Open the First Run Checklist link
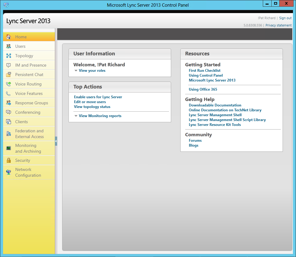Image resolution: width=296 pixels, height=257 pixels. click(205, 71)
